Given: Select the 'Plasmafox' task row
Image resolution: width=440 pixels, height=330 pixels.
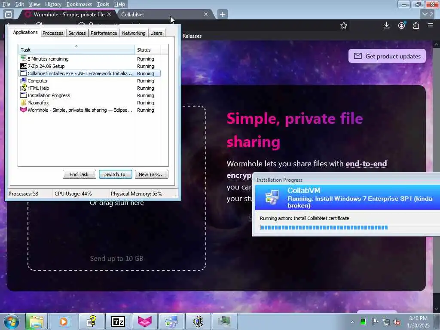Looking at the screenshot, I should click(x=89, y=103).
